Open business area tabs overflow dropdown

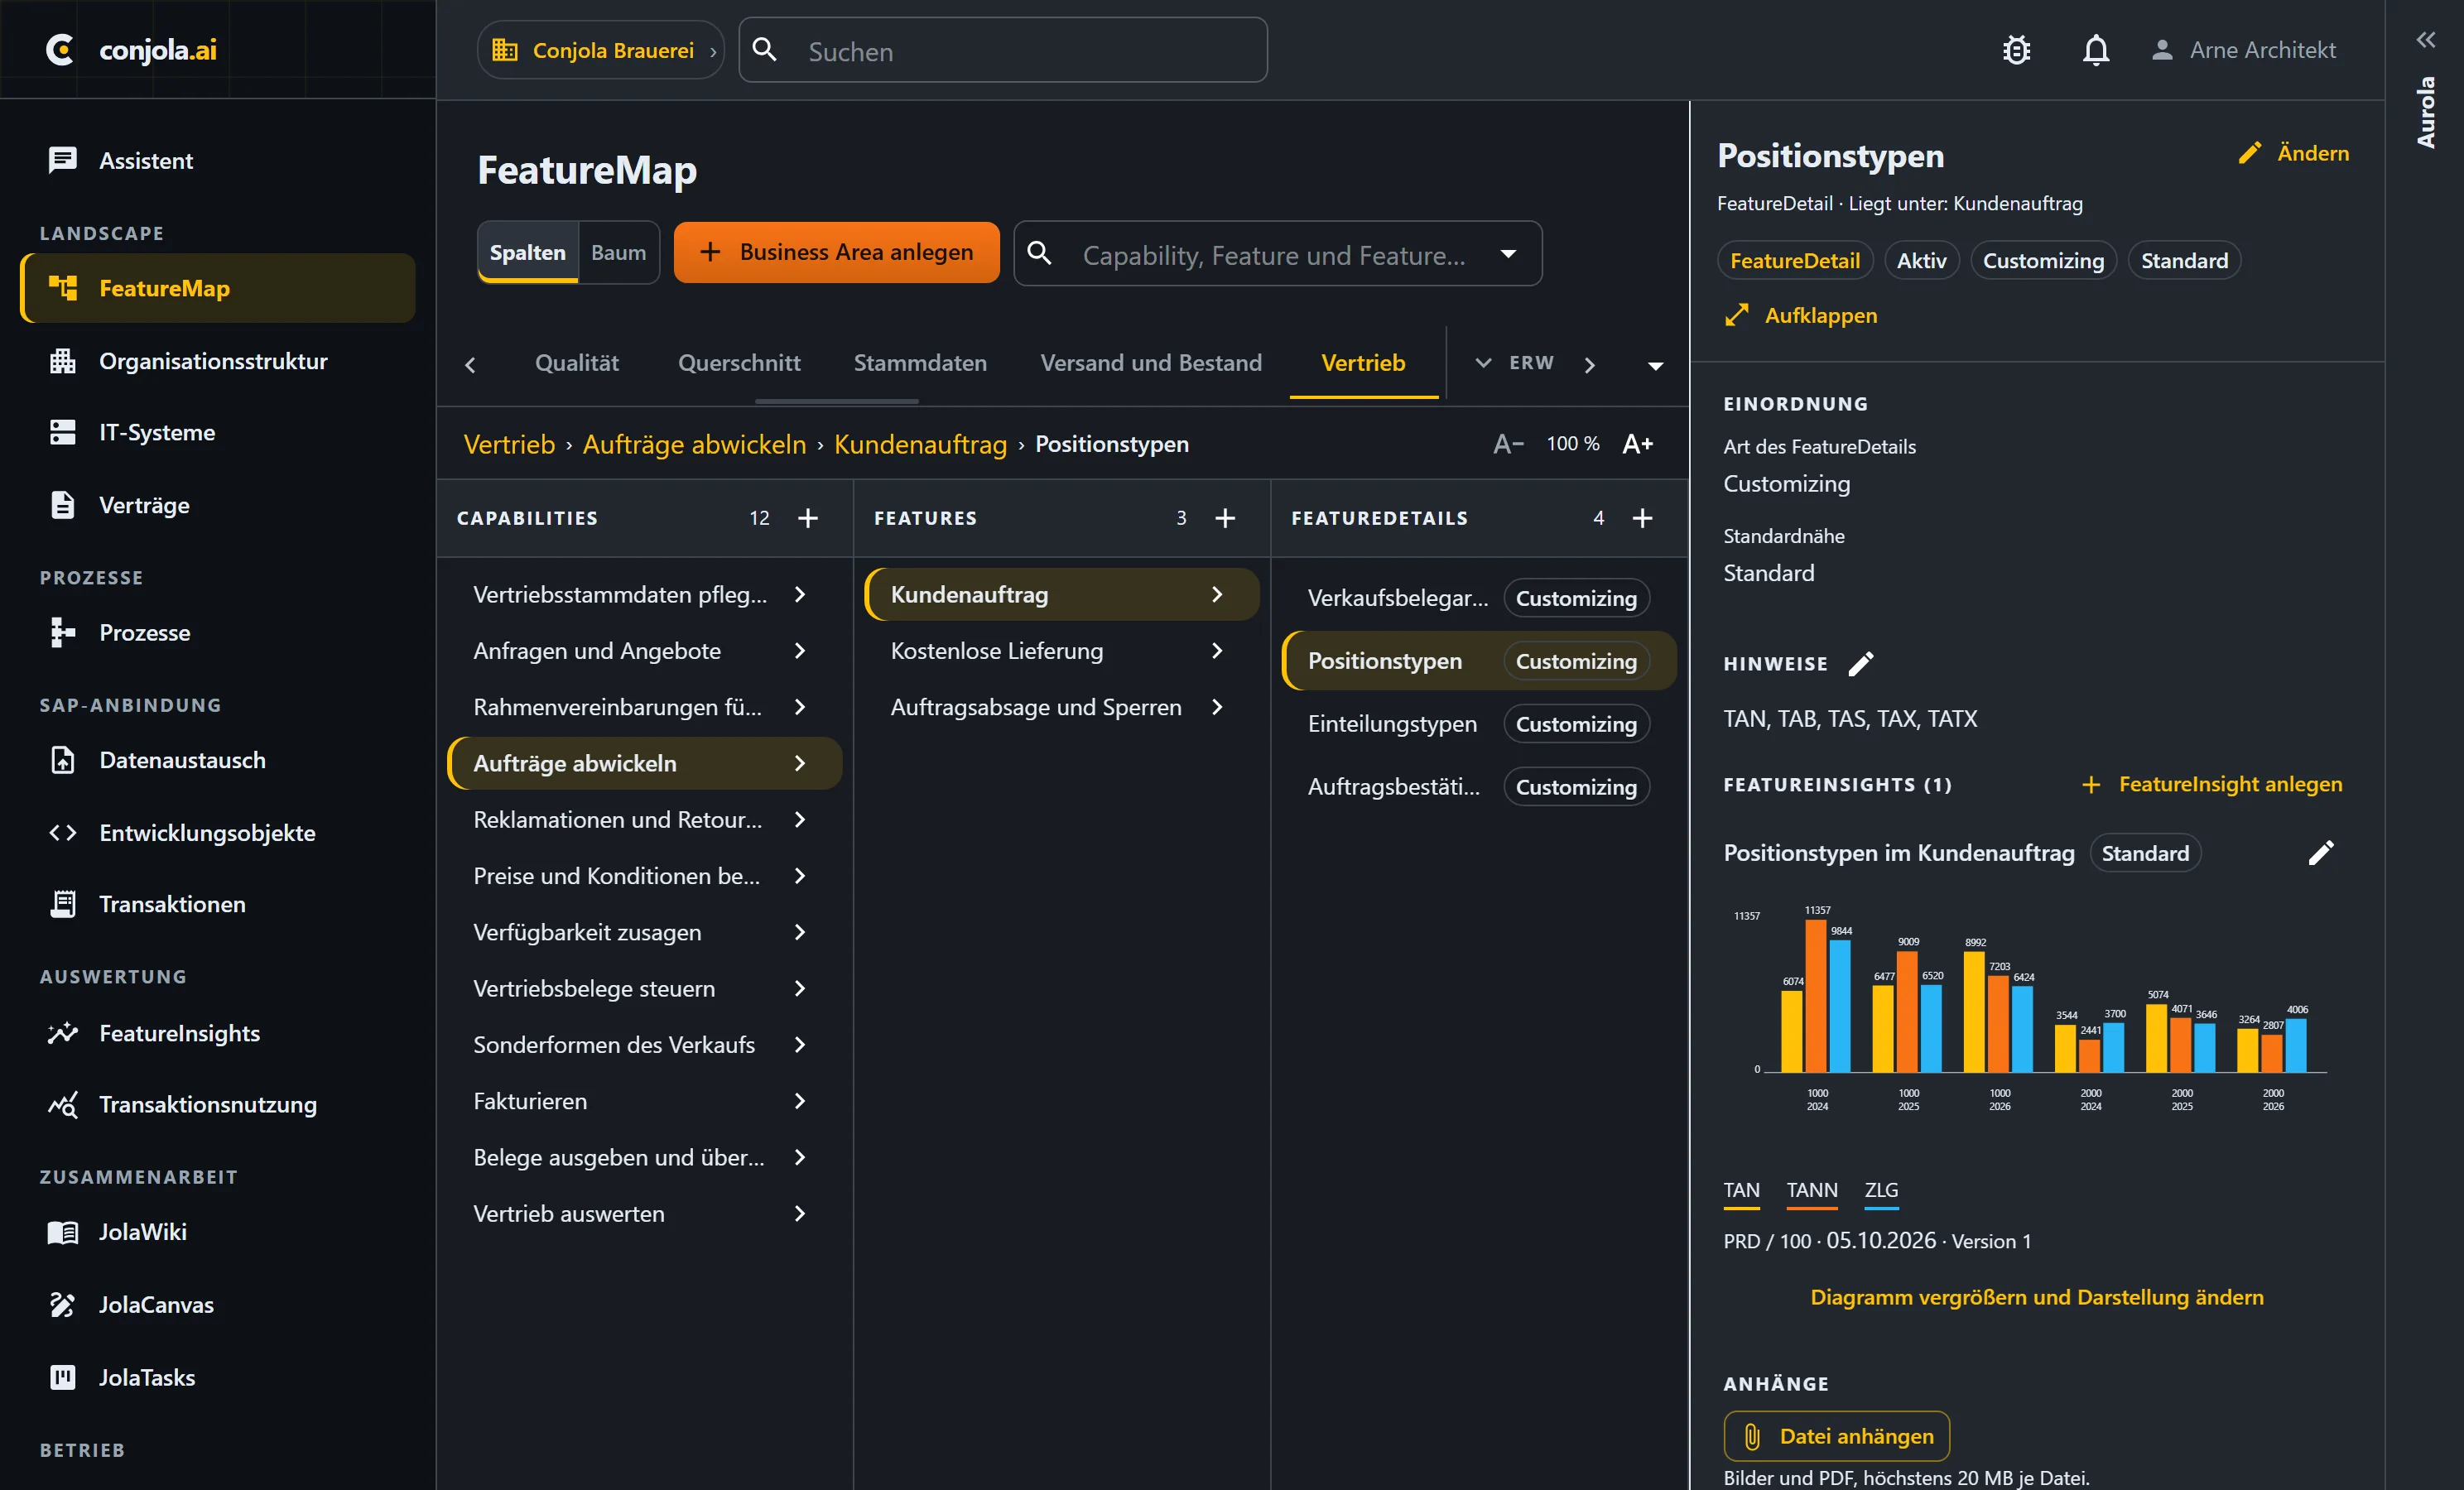[x=1656, y=366]
